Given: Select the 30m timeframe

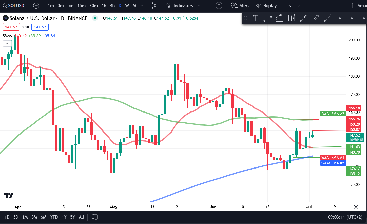Looking at the screenshot, I should [x=93, y=6].
